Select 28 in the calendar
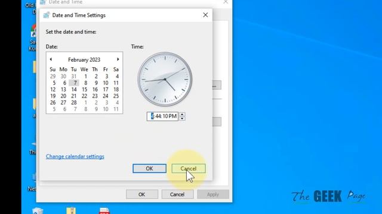 click(74, 103)
